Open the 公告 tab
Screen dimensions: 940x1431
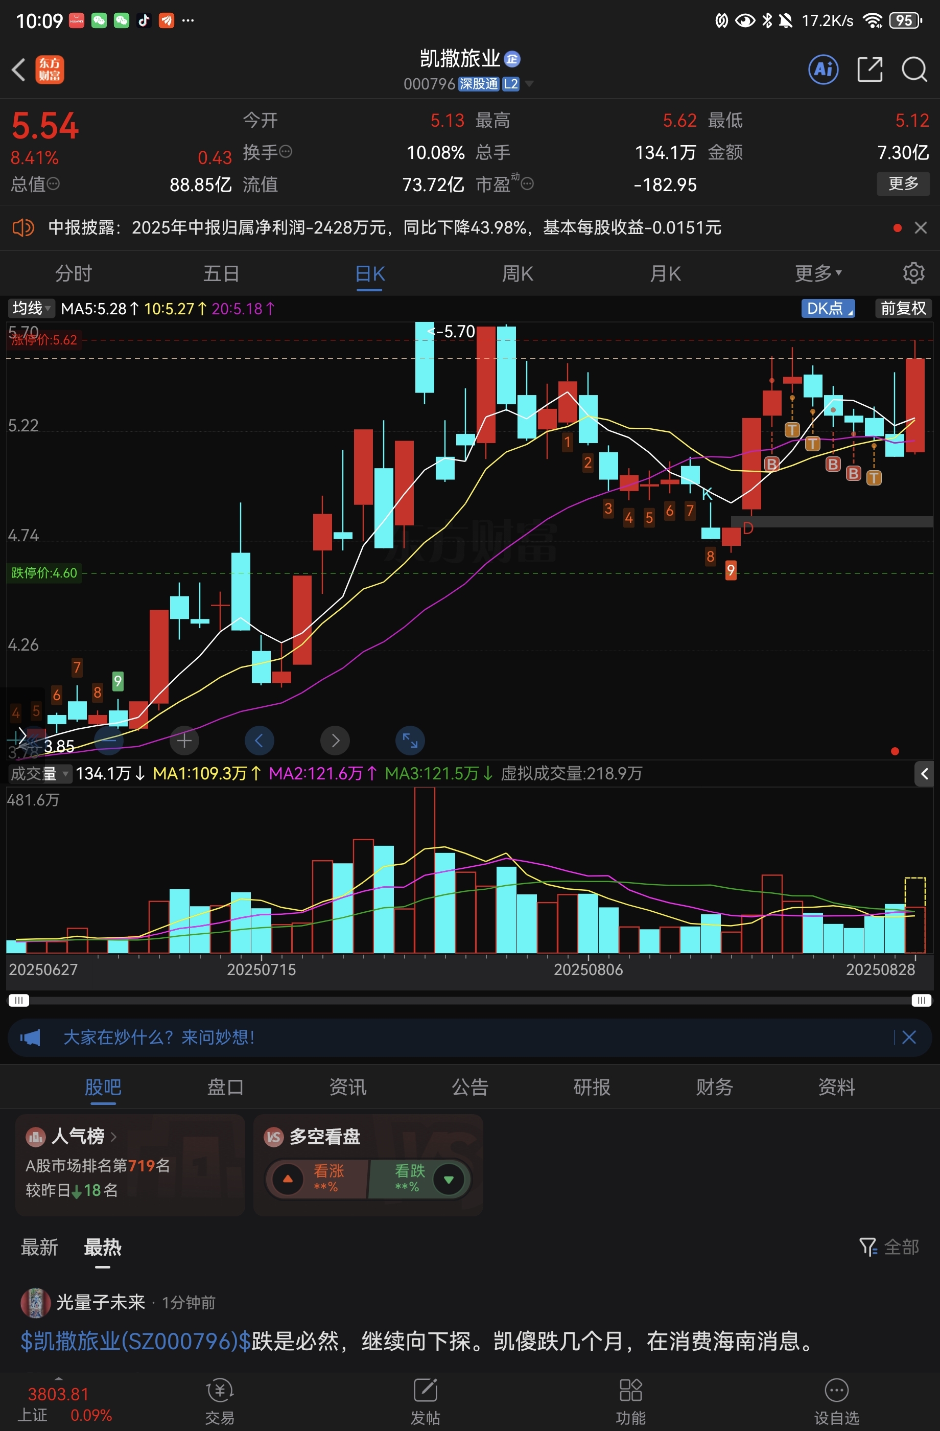click(470, 1087)
